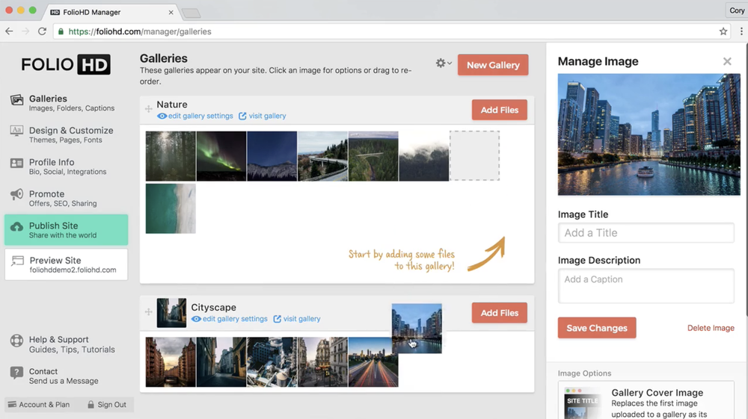The height and width of the screenshot is (419, 748).
Task: Click Sign Out
Action: click(107, 405)
